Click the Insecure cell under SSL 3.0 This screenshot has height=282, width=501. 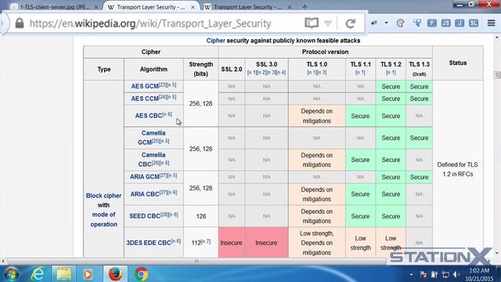point(266,243)
